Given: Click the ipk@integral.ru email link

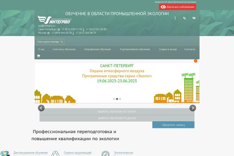Looking at the screenshot, I should (46, 26).
